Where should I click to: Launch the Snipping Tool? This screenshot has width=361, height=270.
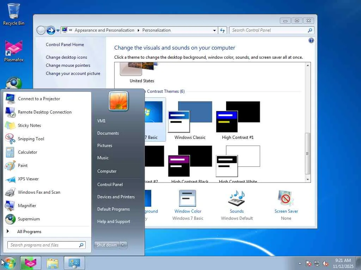(47, 139)
